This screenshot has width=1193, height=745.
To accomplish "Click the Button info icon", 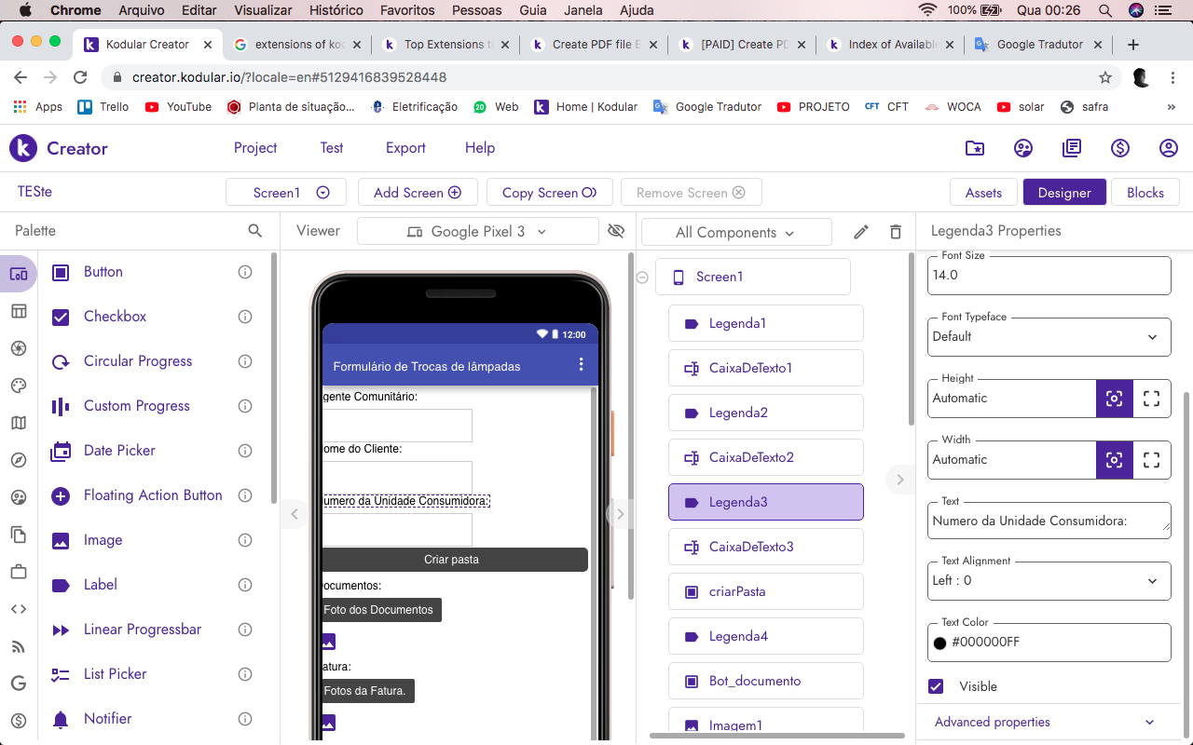I will [245, 272].
